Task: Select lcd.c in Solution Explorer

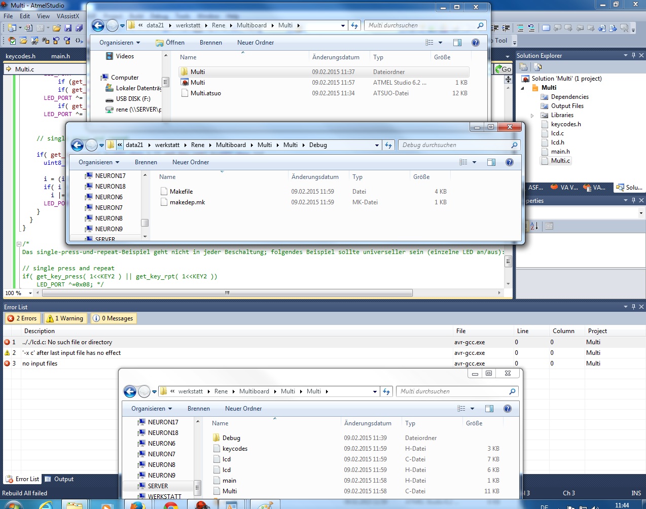Action: (557, 133)
